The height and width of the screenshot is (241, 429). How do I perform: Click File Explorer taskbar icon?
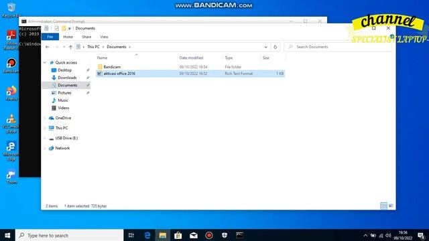tap(162, 235)
